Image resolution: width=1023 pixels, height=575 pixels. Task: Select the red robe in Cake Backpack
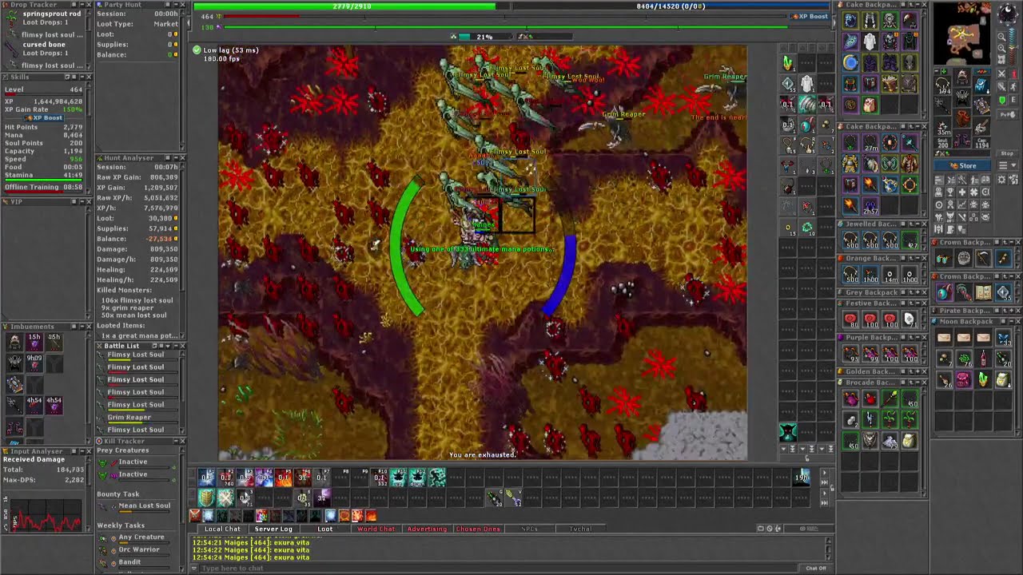point(910,164)
